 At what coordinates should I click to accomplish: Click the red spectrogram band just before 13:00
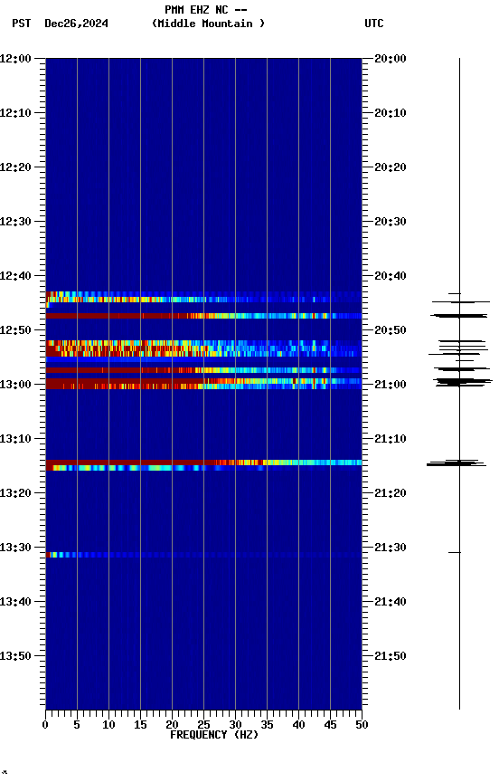point(203,381)
